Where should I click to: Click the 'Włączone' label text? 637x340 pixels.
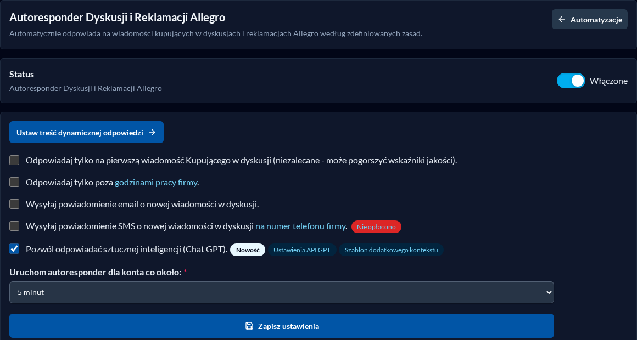608,81
